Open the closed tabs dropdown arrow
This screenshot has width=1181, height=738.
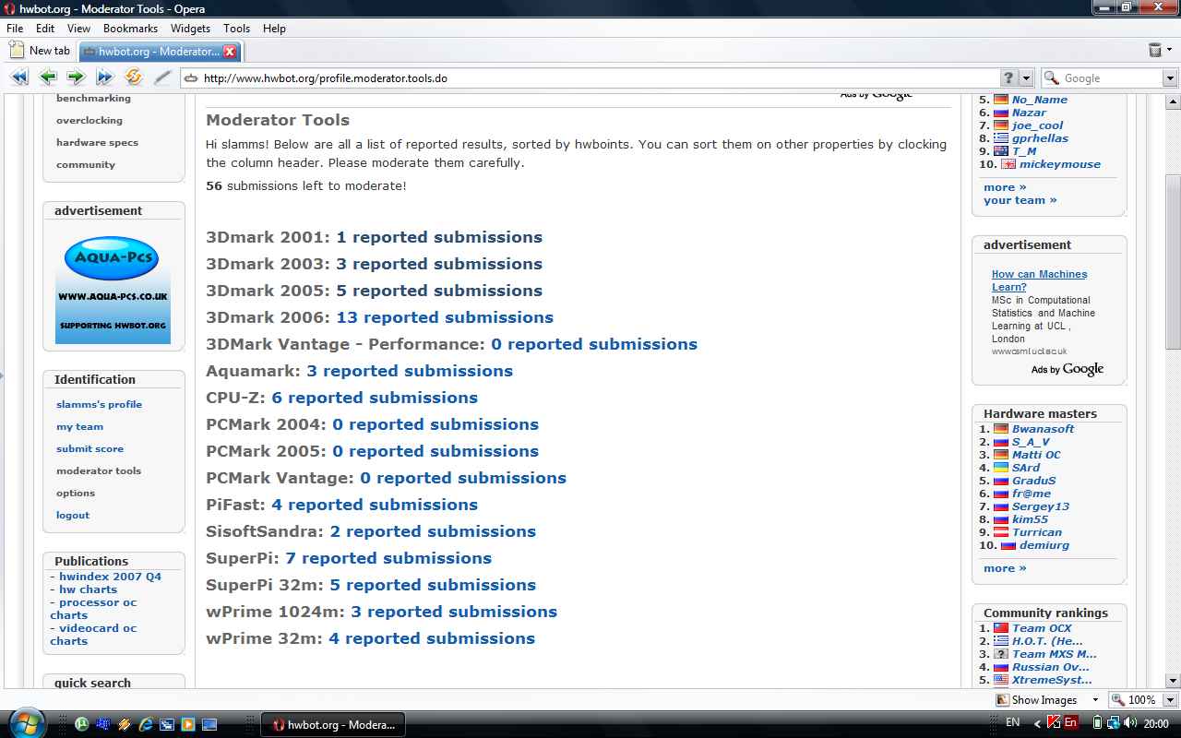click(1169, 50)
